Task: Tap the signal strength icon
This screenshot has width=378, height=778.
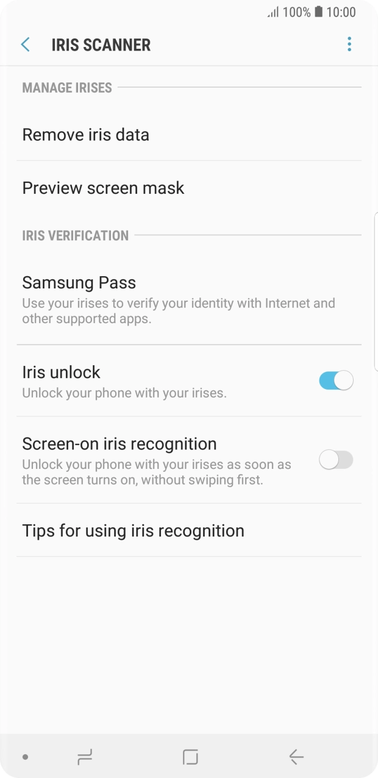Action: (x=273, y=12)
